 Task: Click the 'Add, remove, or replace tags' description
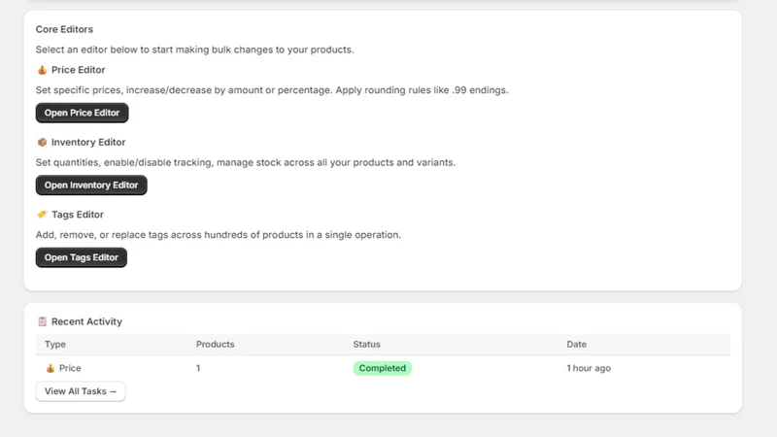point(218,235)
